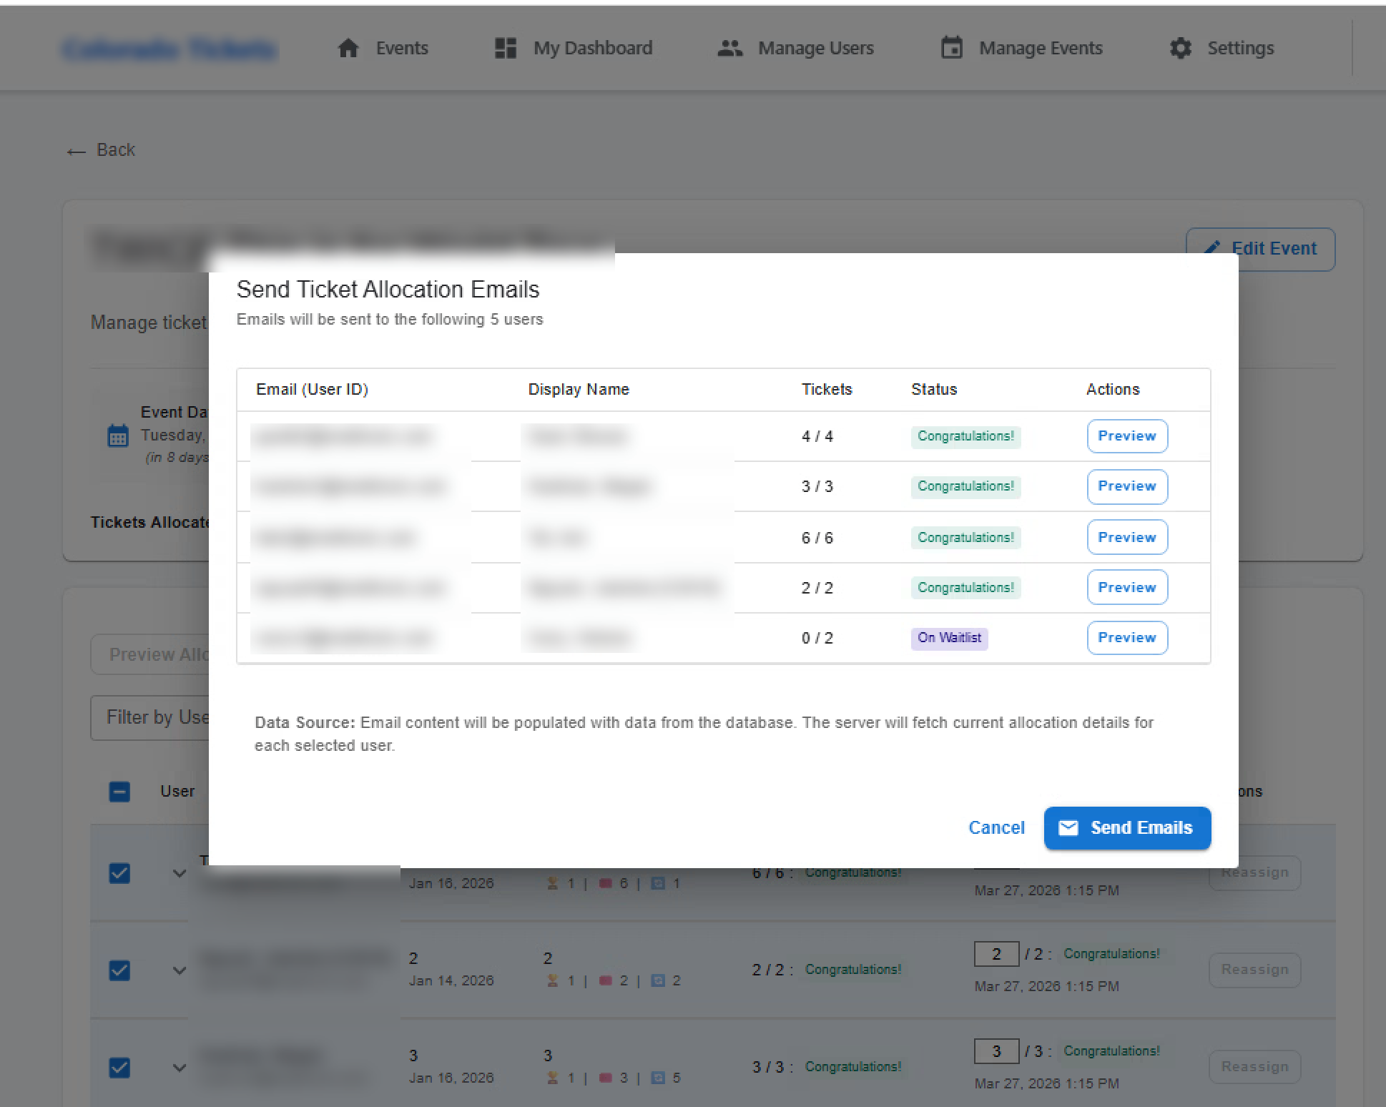Screen dimensions: 1386x1107
Task: Click the Back arrow icon
Action: tap(77, 151)
